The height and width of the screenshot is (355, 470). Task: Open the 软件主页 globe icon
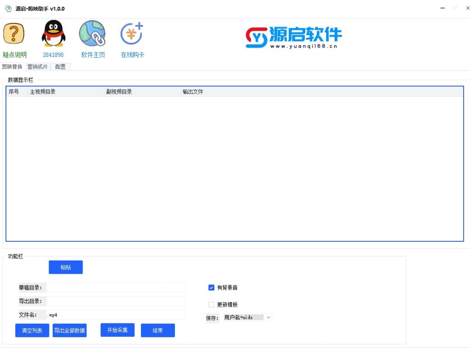pos(92,34)
